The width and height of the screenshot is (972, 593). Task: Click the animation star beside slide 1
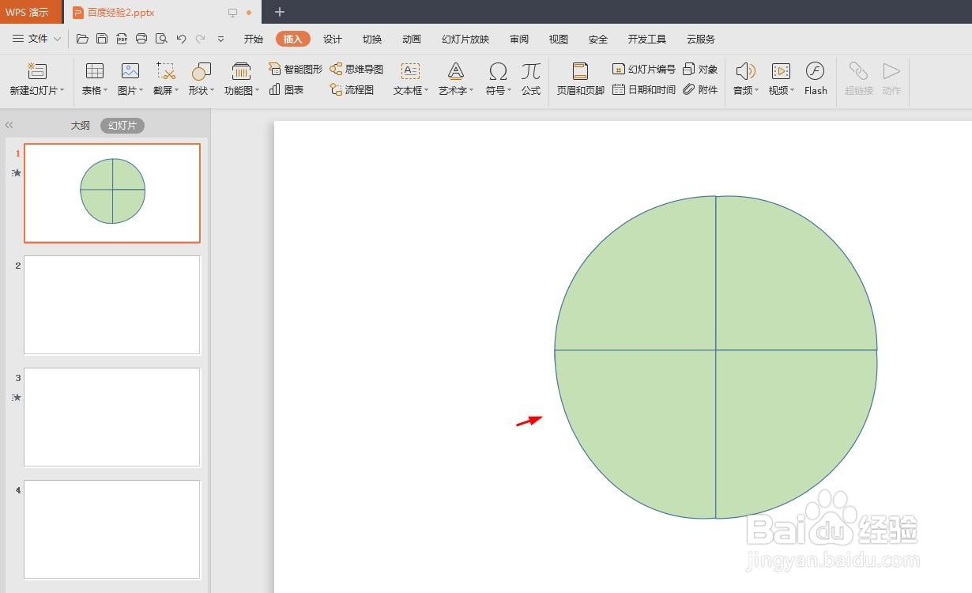point(17,172)
